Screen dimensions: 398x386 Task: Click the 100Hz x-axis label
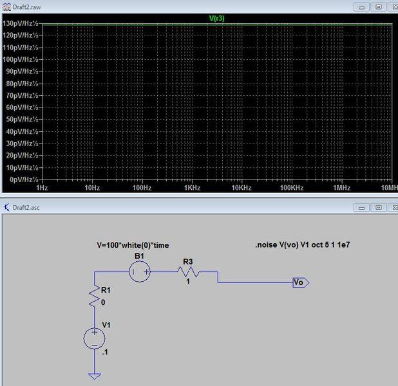(x=142, y=188)
